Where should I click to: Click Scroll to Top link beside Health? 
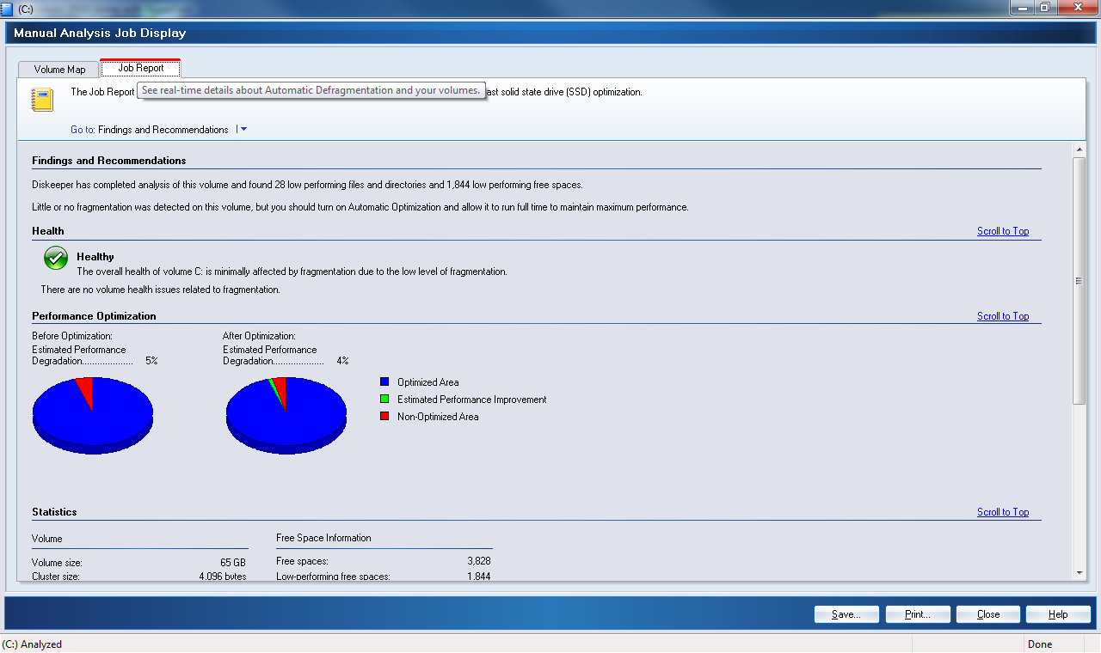1003,231
